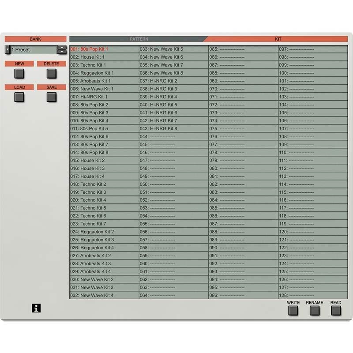Select '037: Hi-NRG Kit 2'
This screenshot has width=353, height=353.
click(174, 81)
